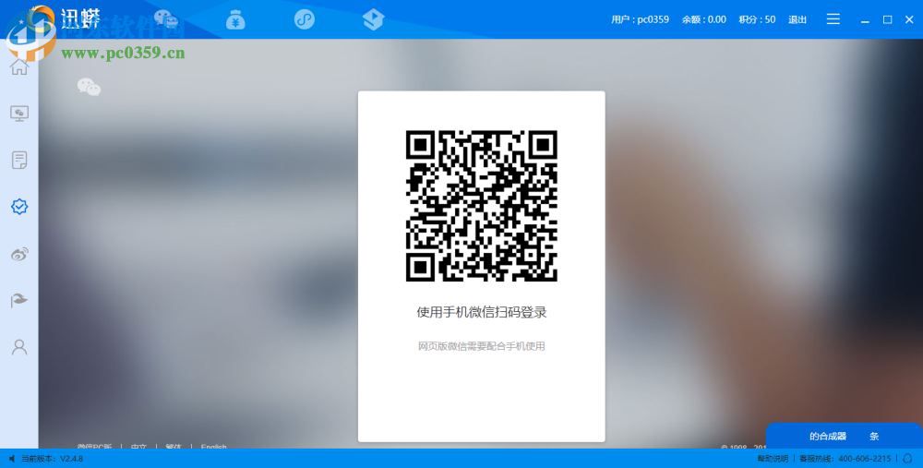The height and width of the screenshot is (468, 923).
Task: Click the WeChat login QR code
Action: (482, 206)
